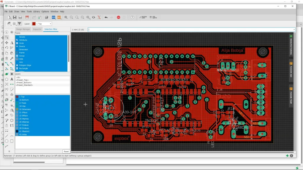The height and width of the screenshot is (170, 303).
Task: Open the Draw menu
Action: pos(17,12)
